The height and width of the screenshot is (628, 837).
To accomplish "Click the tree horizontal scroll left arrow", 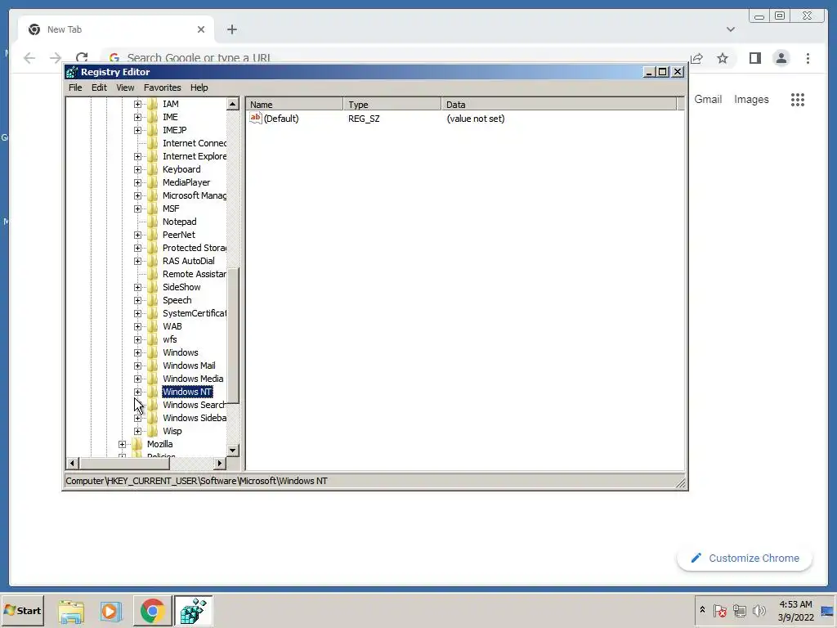I will (x=72, y=463).
